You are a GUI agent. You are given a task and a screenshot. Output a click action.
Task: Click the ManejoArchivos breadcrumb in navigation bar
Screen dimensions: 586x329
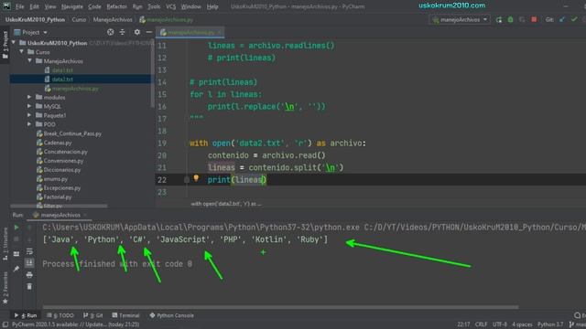click(113, 19)
